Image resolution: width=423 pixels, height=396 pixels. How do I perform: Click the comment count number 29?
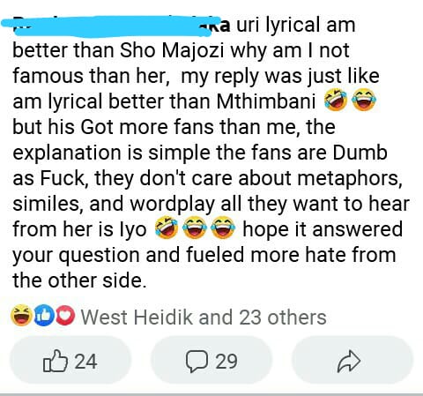click(x=226, y=362)
